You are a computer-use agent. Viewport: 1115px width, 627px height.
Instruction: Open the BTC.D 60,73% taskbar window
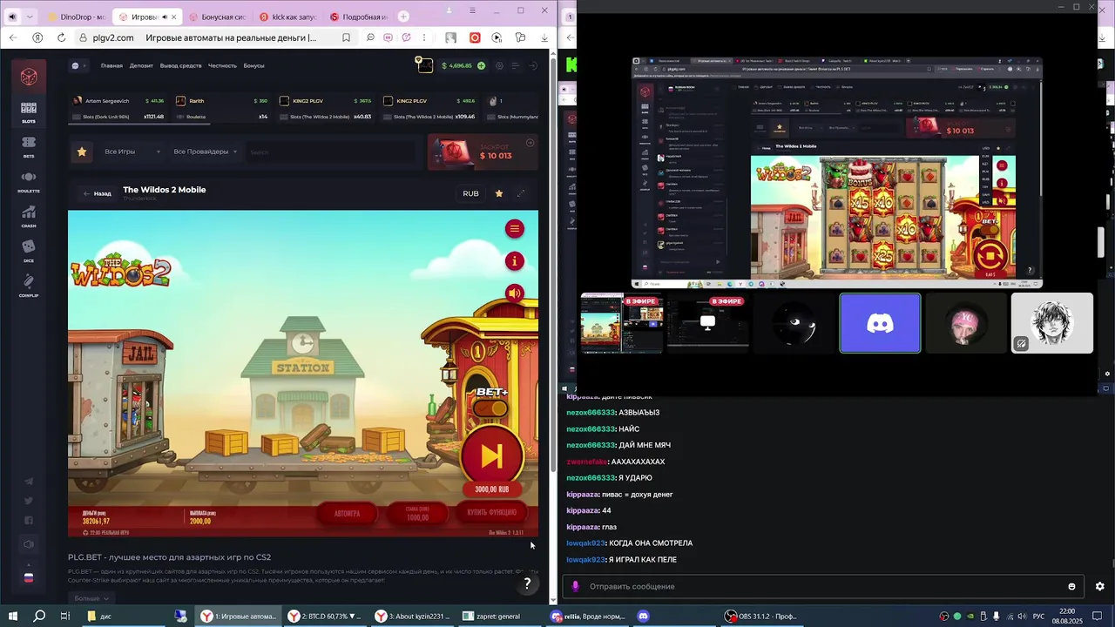325,616
